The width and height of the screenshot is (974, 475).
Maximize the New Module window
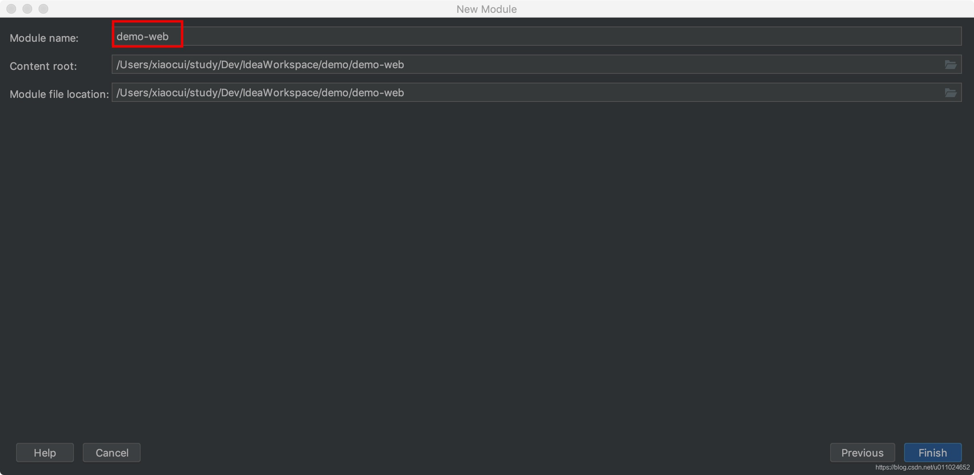tap(43, 9)
